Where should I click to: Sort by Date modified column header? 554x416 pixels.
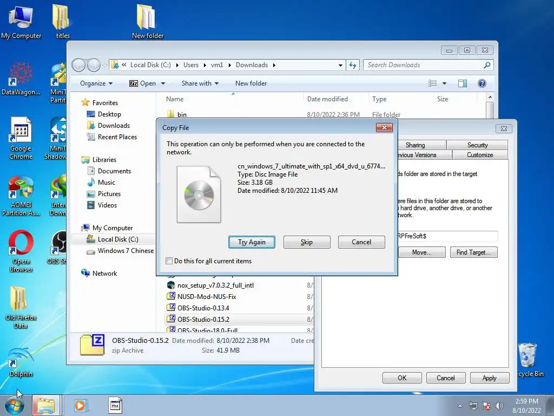point(327,99)
